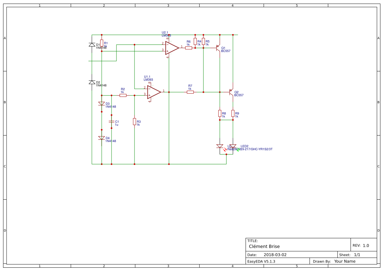This screenshot has width=384, height=271.
Task: Select the R9 resistor symbol
Action: 233,114
